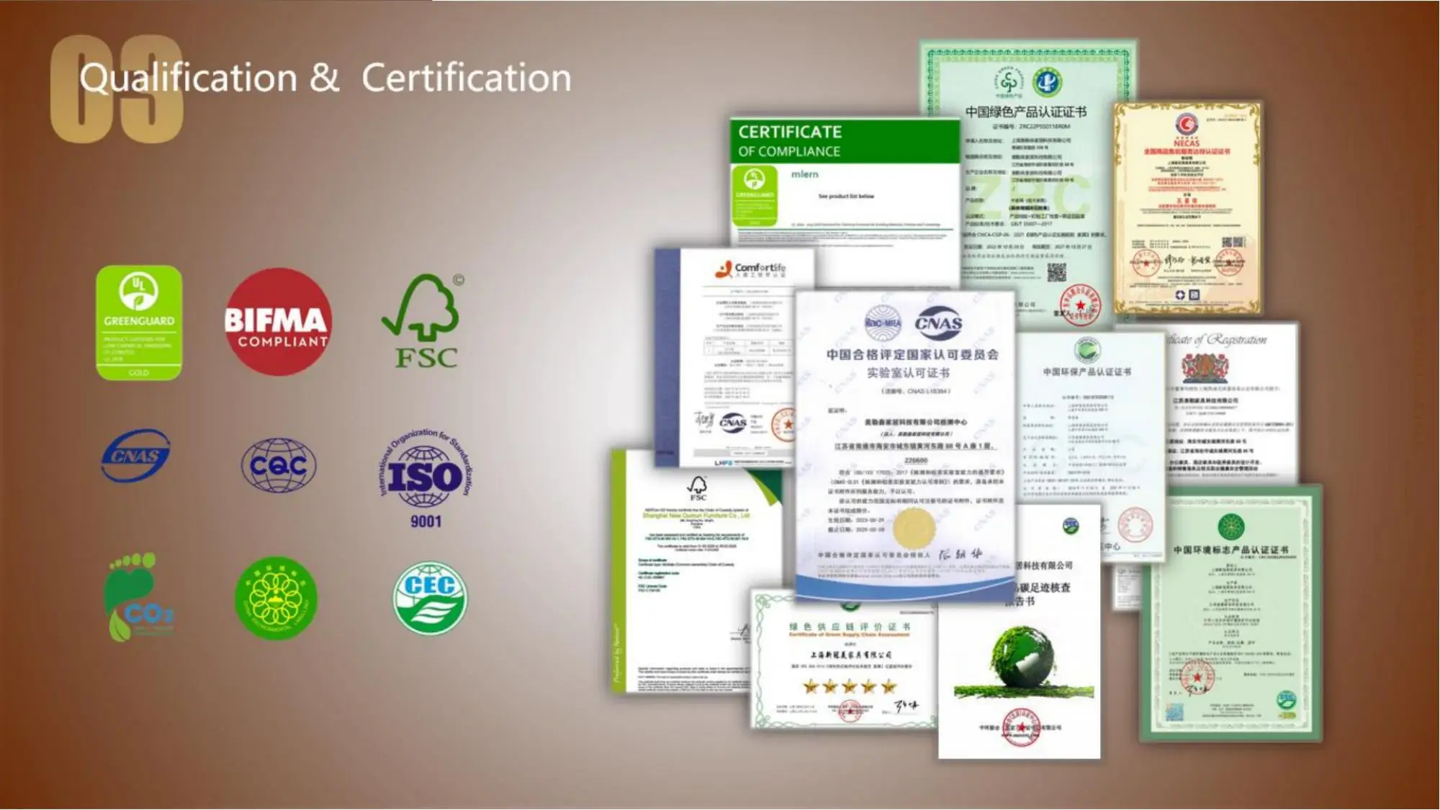Select the red BIFMA Compliant logo
1440x810 pixels.
point(278,322)
